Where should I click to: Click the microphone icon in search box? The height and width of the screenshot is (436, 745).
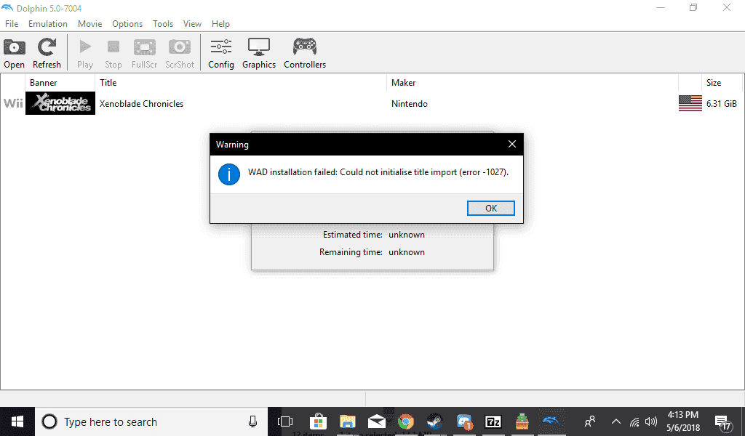pyautogui.click(x=252, y=421)
